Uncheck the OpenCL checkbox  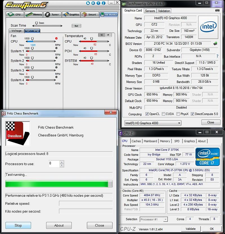[x=147, y=114]
